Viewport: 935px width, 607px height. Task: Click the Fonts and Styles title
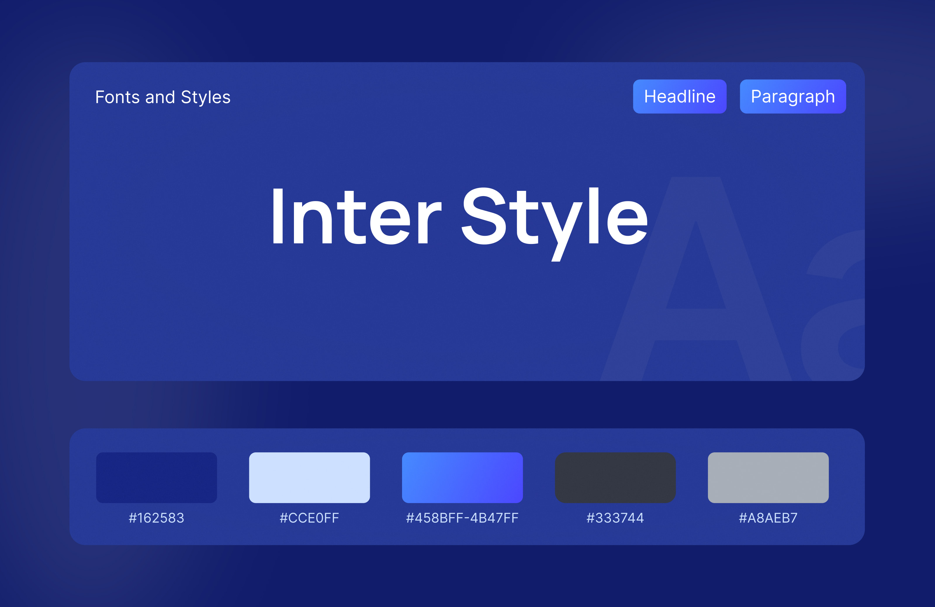pos(163,97)
